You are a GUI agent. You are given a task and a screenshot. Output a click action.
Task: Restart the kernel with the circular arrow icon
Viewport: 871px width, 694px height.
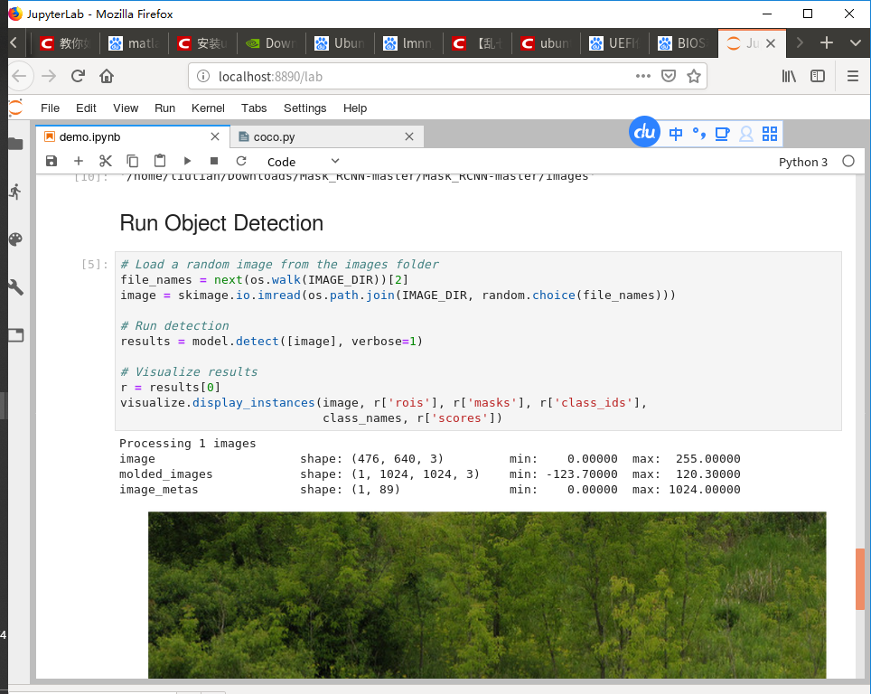241,161
